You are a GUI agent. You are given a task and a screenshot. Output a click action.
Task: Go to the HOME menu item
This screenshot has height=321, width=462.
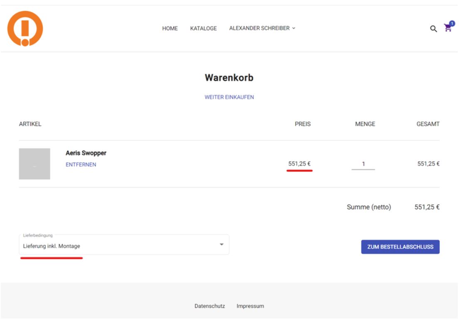[x=170, y=28]
